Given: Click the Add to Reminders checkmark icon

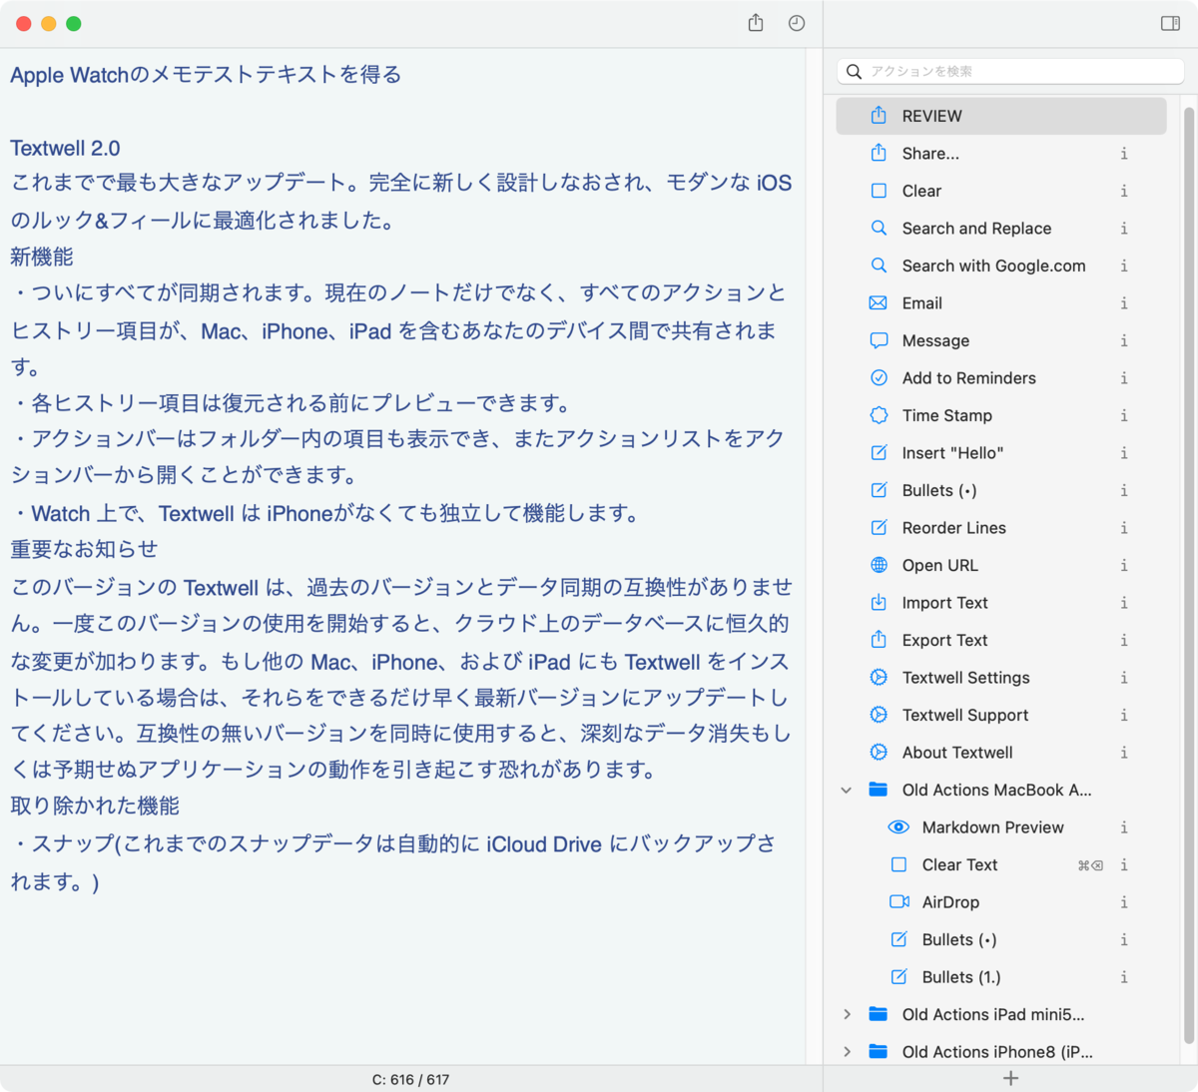Looking at the screenshot, I should click(x=879, y=377).
